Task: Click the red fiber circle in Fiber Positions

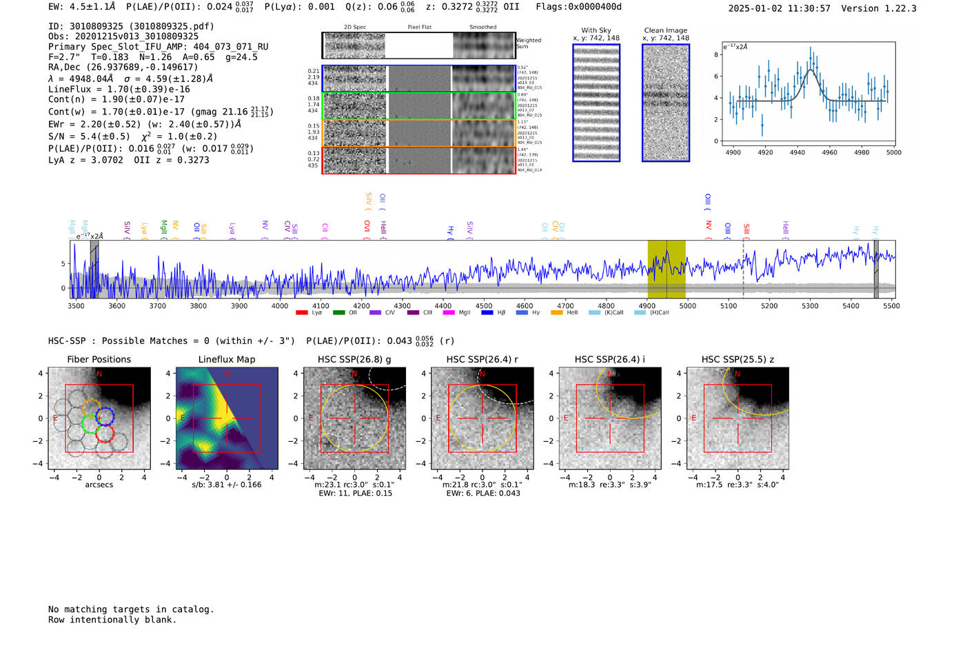Action: point(105,434)
